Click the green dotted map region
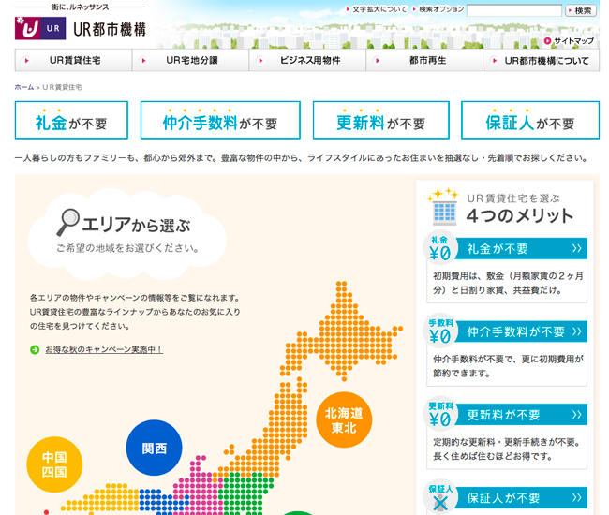609x515 pixels. [245, 493]
